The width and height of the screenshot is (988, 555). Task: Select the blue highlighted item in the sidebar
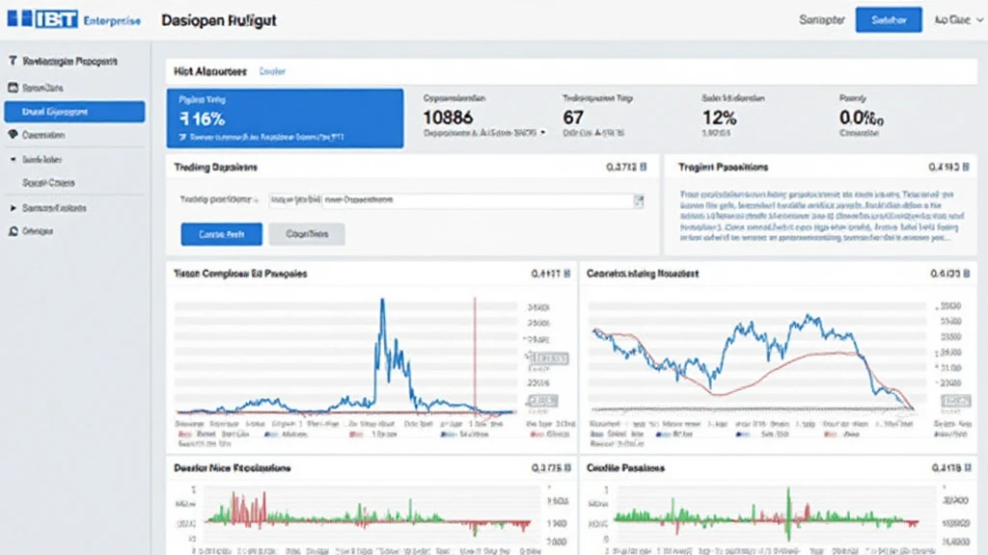(74, 112)
